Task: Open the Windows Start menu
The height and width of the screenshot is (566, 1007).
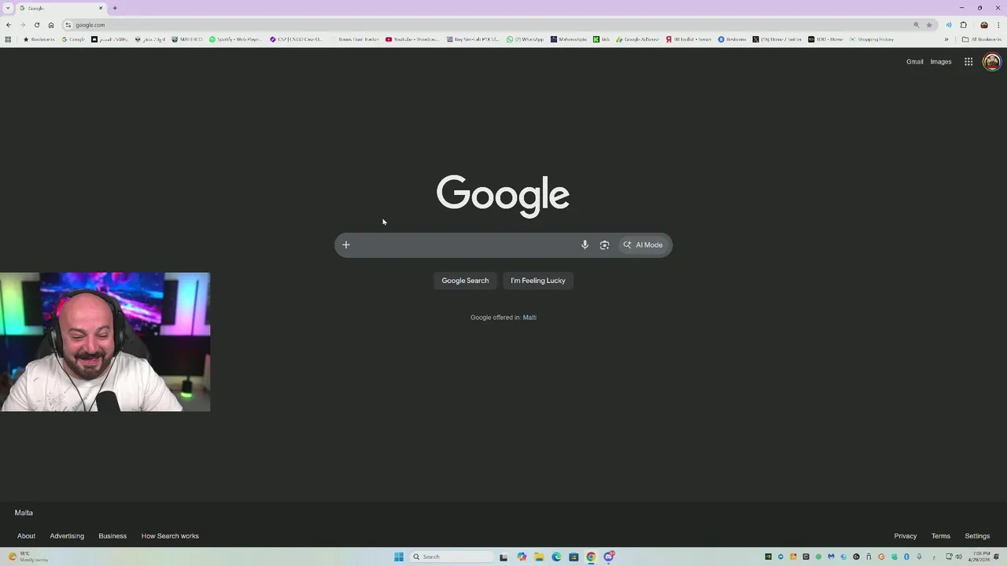Action: click(399, 557)
